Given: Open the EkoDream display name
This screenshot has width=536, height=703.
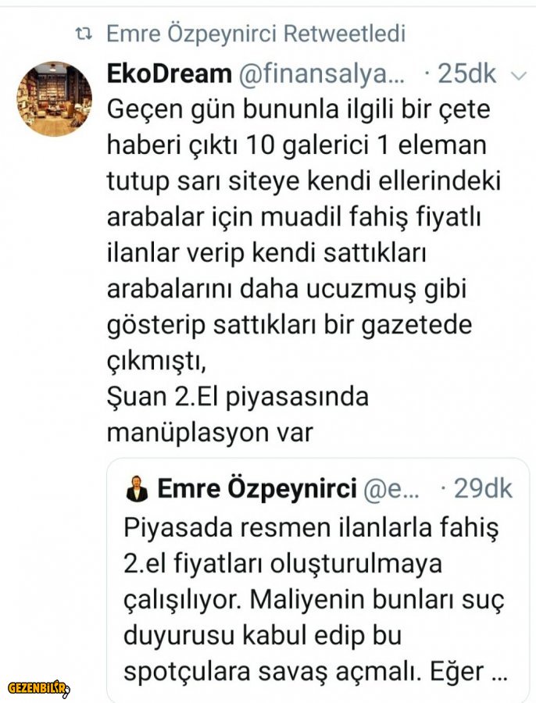Looking at the screenshot, I should pos(169,74).
